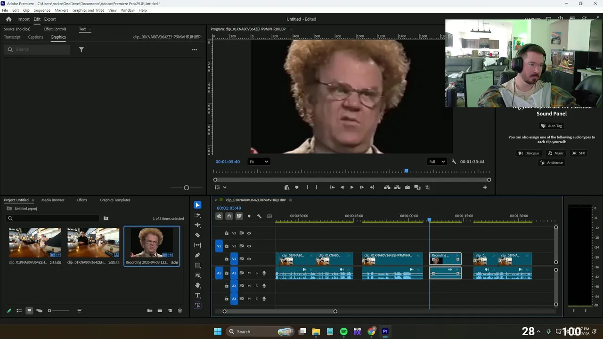Click the filter funnel in Text panel
This screenshot has width=603, height=339.
(81, 49)
